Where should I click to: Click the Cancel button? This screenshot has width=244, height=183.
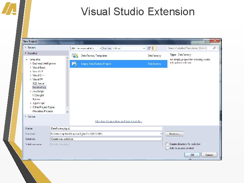point(209,155)
